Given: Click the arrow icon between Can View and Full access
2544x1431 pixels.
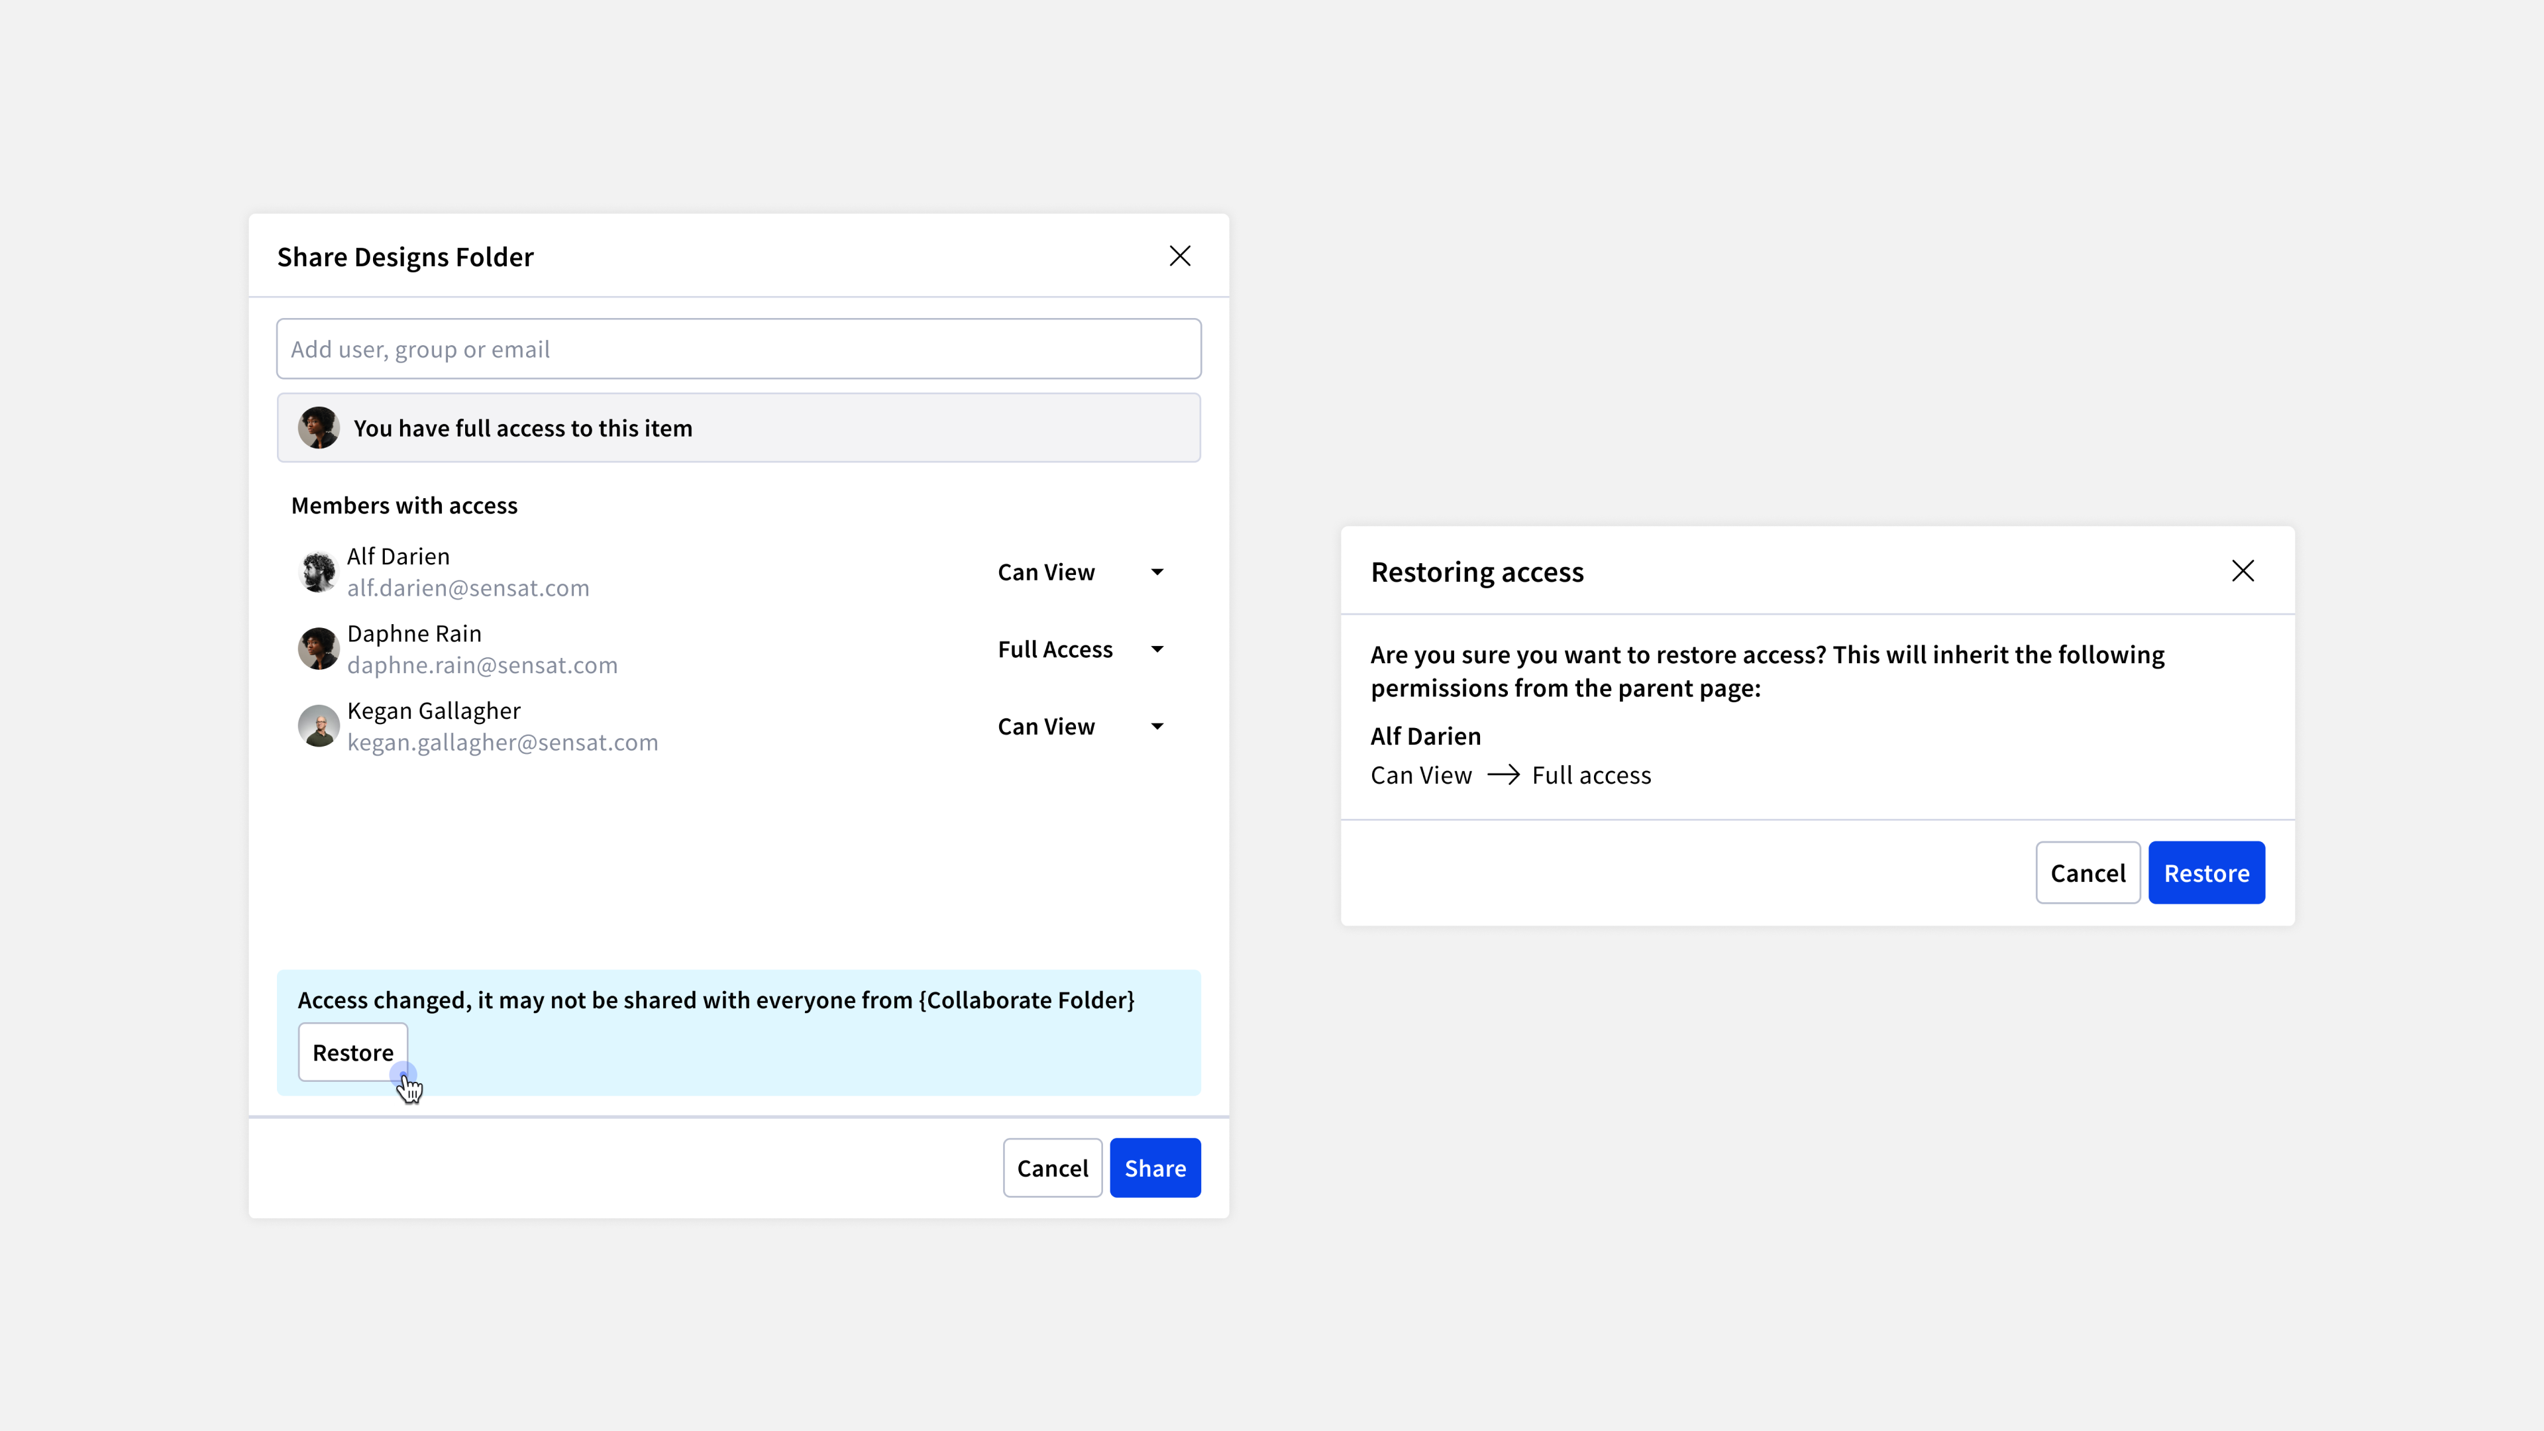Looking at the screenshot, I should tap(1503, 775).
